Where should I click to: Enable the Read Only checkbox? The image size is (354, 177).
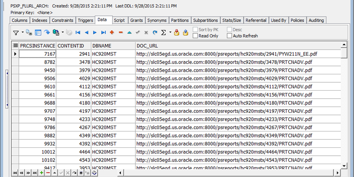click(x=195, y=36)
